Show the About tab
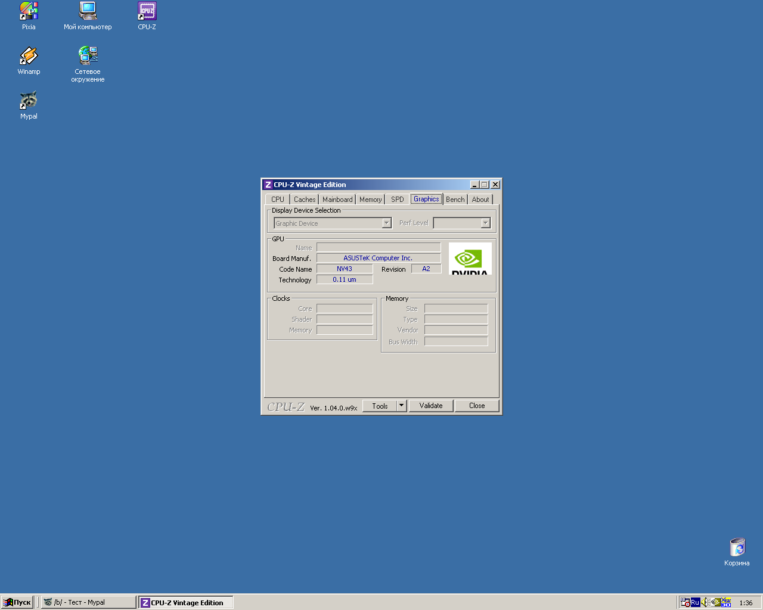The image size is (763, 610). 480,200
